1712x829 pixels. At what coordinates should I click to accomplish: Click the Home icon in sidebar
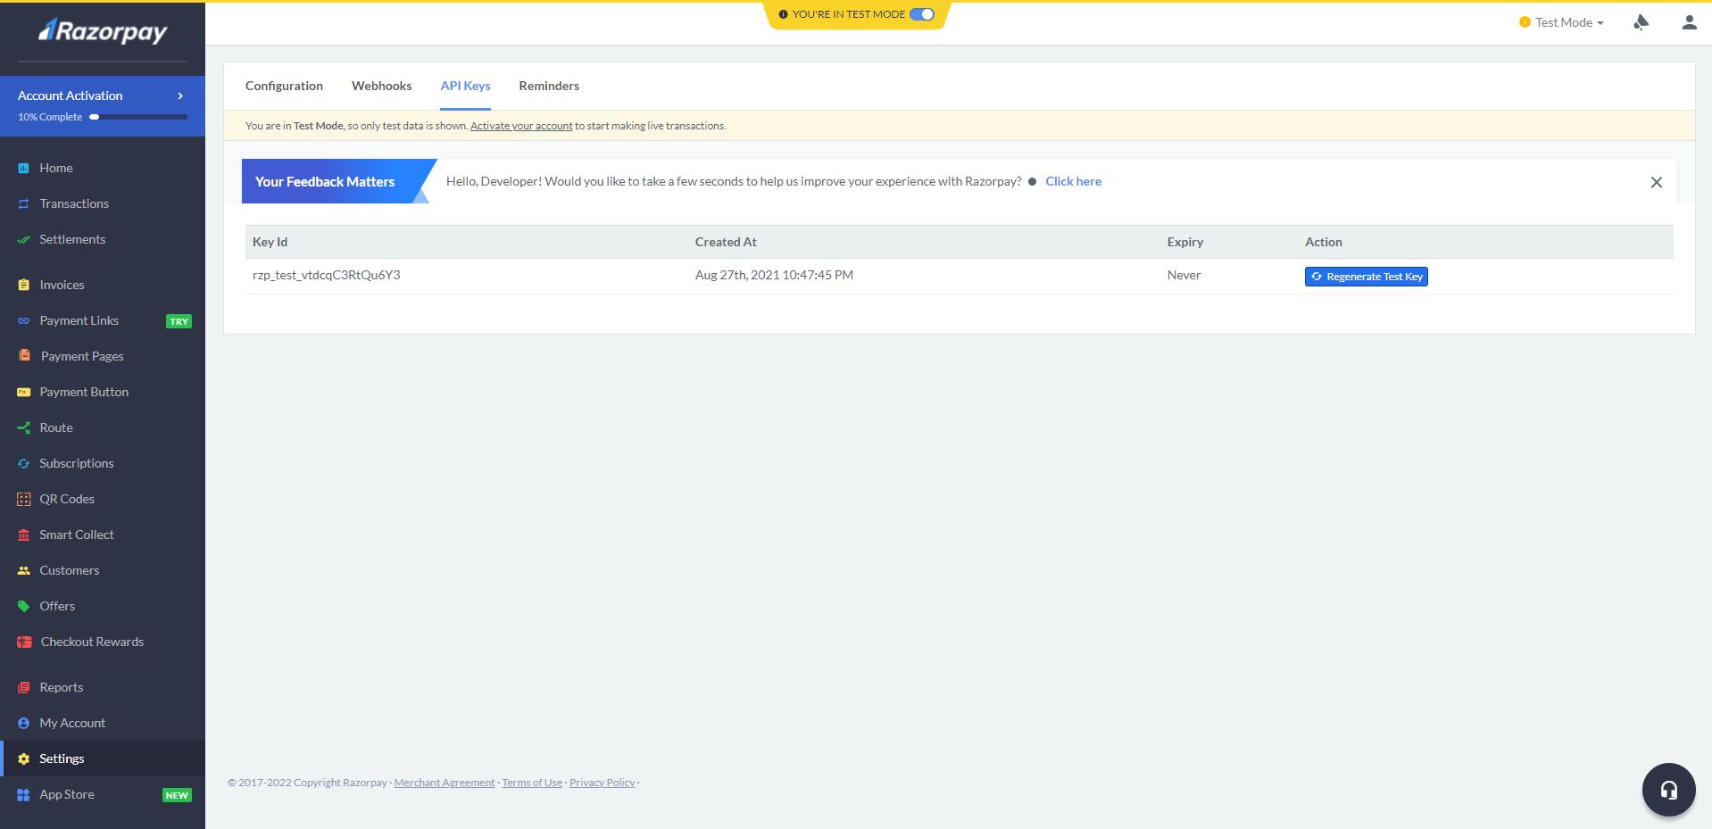[24, 168]
